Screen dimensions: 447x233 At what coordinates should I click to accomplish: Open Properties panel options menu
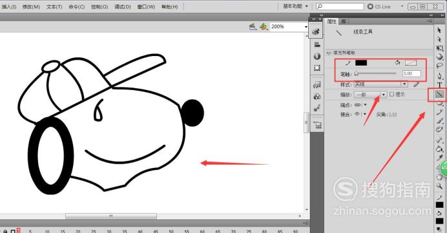430,21
